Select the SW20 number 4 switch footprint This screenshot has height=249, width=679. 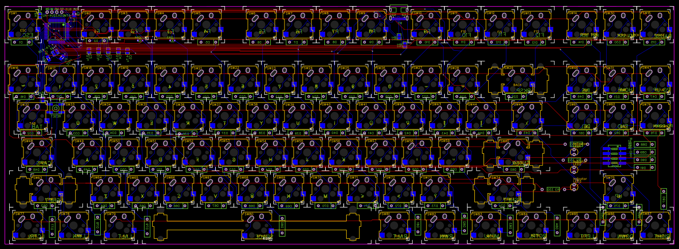pos(169,80)
